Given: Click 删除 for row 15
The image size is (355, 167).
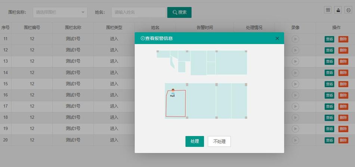Looking at the screenshot, I should pyautogui.click(x=343, y=84).
